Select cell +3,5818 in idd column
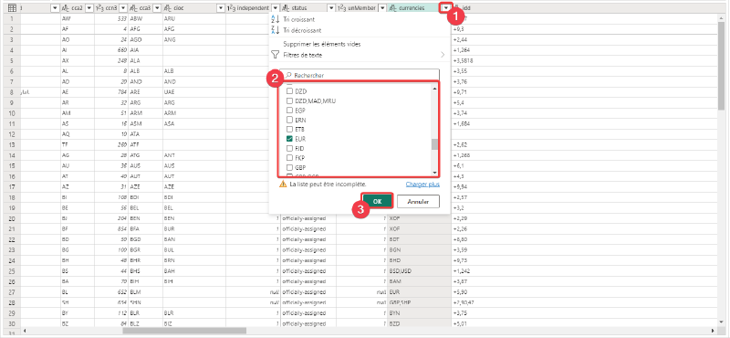 coord(584,60)
